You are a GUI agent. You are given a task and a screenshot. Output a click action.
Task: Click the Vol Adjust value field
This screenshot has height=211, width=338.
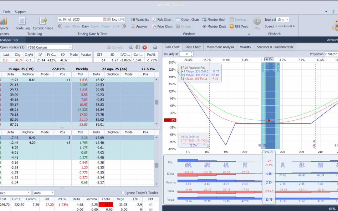pyautogui.click(x=185, y=54)
